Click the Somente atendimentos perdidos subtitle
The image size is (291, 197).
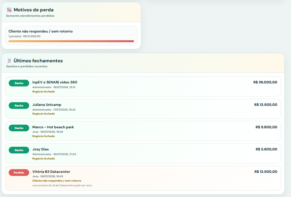click(30, 16)
